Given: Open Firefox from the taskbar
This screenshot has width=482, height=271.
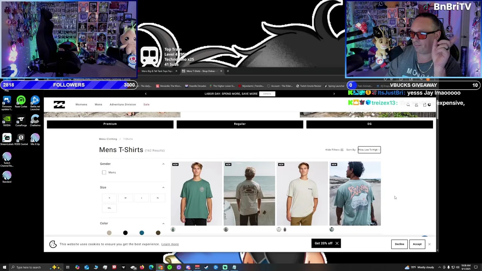Looking at the screenshot, I should 142,267.
